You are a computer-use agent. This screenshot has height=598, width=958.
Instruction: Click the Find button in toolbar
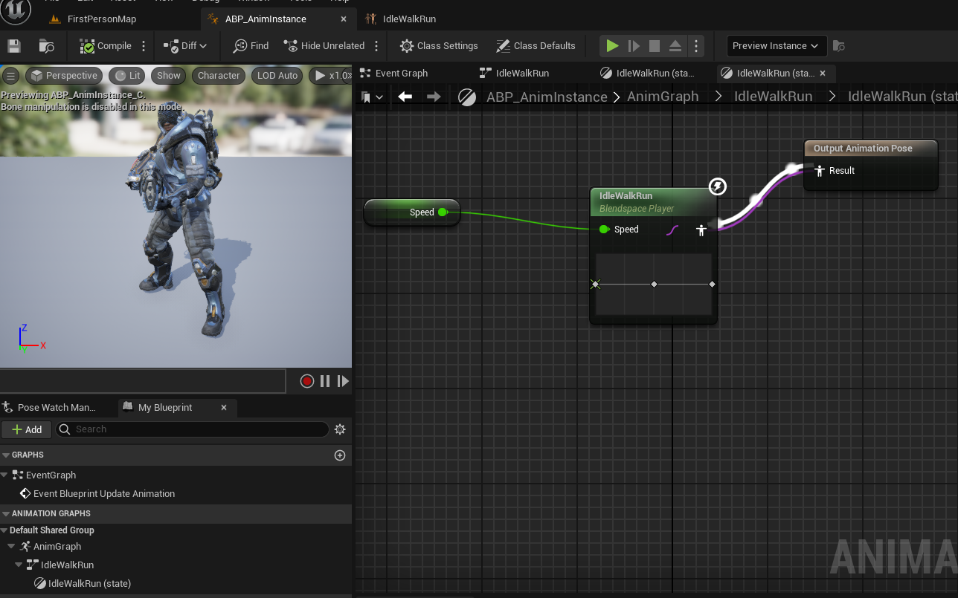pos(251,46)
